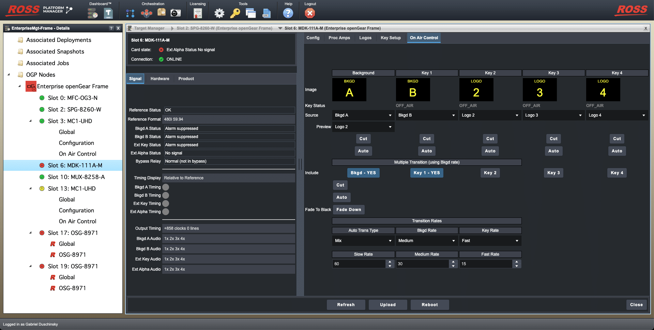654x330 pixels.
Task: Switch to the Proc Amps tab
Action: click(339, 38)
